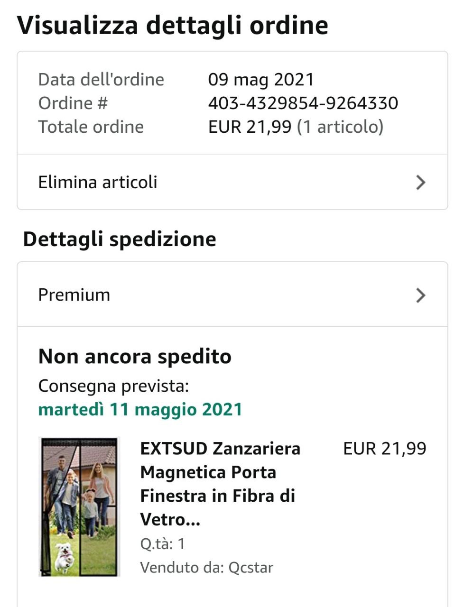Select order number 403-4329854-9264330
The width and height of the screenshot is (464, 607).
pos(303,103)
